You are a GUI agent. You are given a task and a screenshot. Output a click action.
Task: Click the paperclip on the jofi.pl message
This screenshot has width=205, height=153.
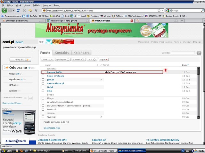tap(101, 80)
